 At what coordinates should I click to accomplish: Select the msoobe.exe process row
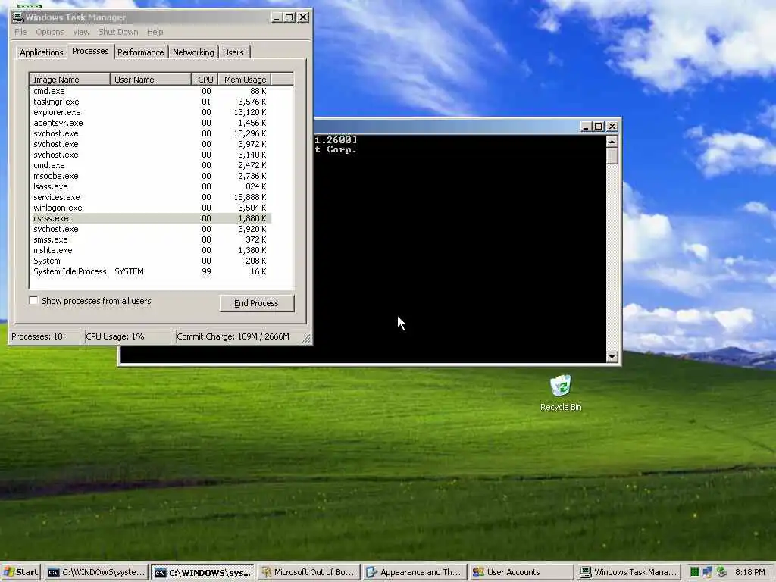point(150,176)
